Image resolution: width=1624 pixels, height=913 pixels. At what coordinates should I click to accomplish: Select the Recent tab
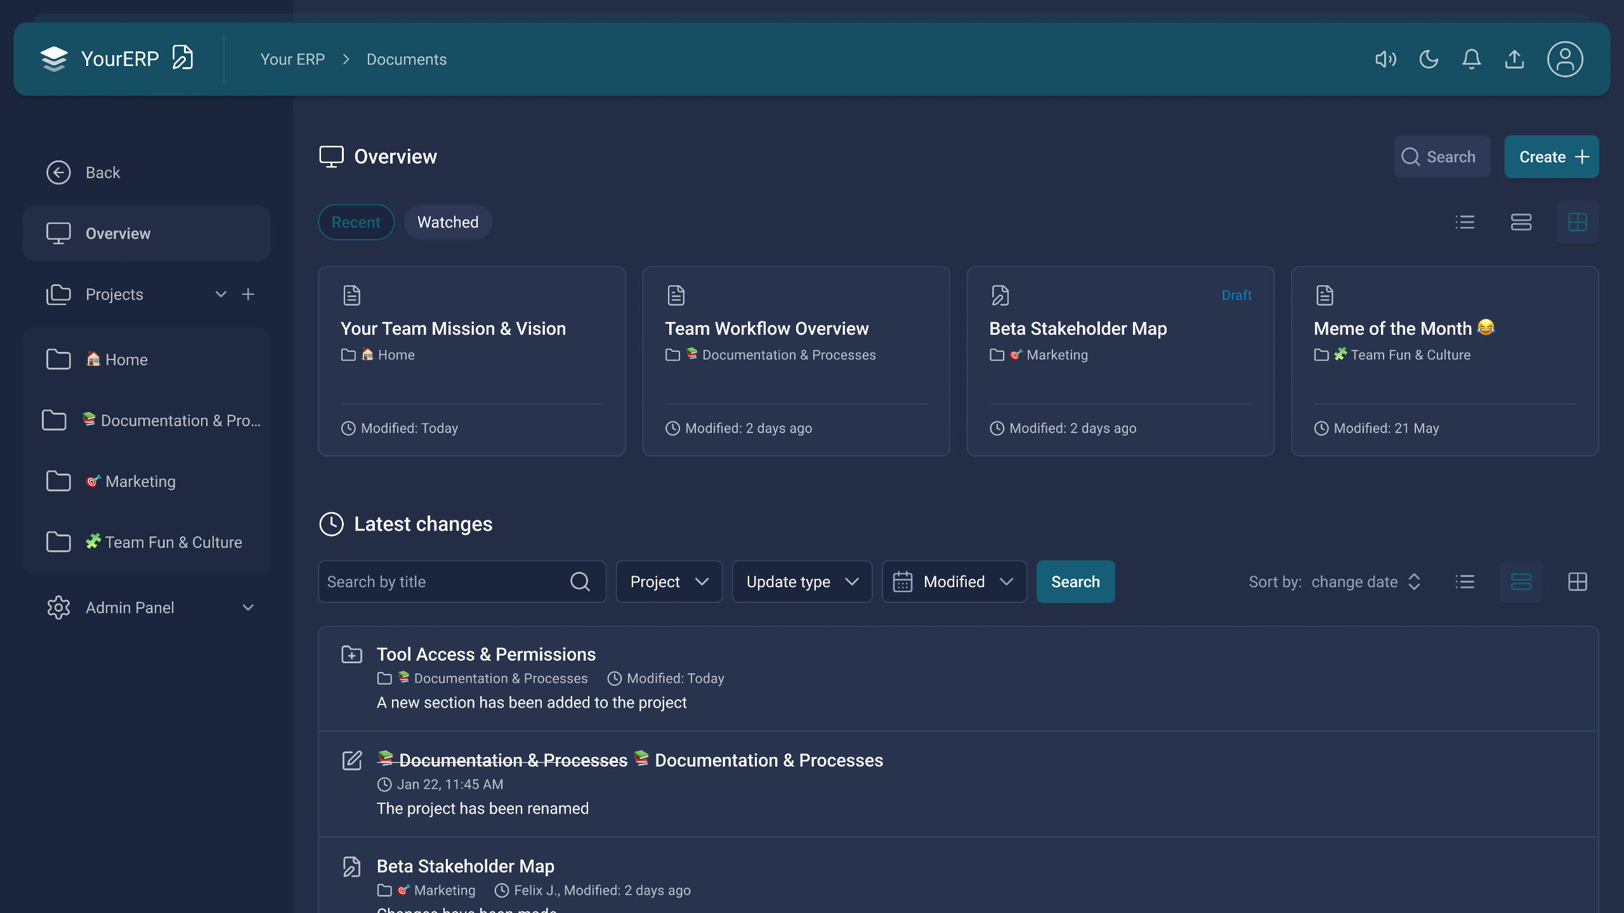tap(356, 222)
